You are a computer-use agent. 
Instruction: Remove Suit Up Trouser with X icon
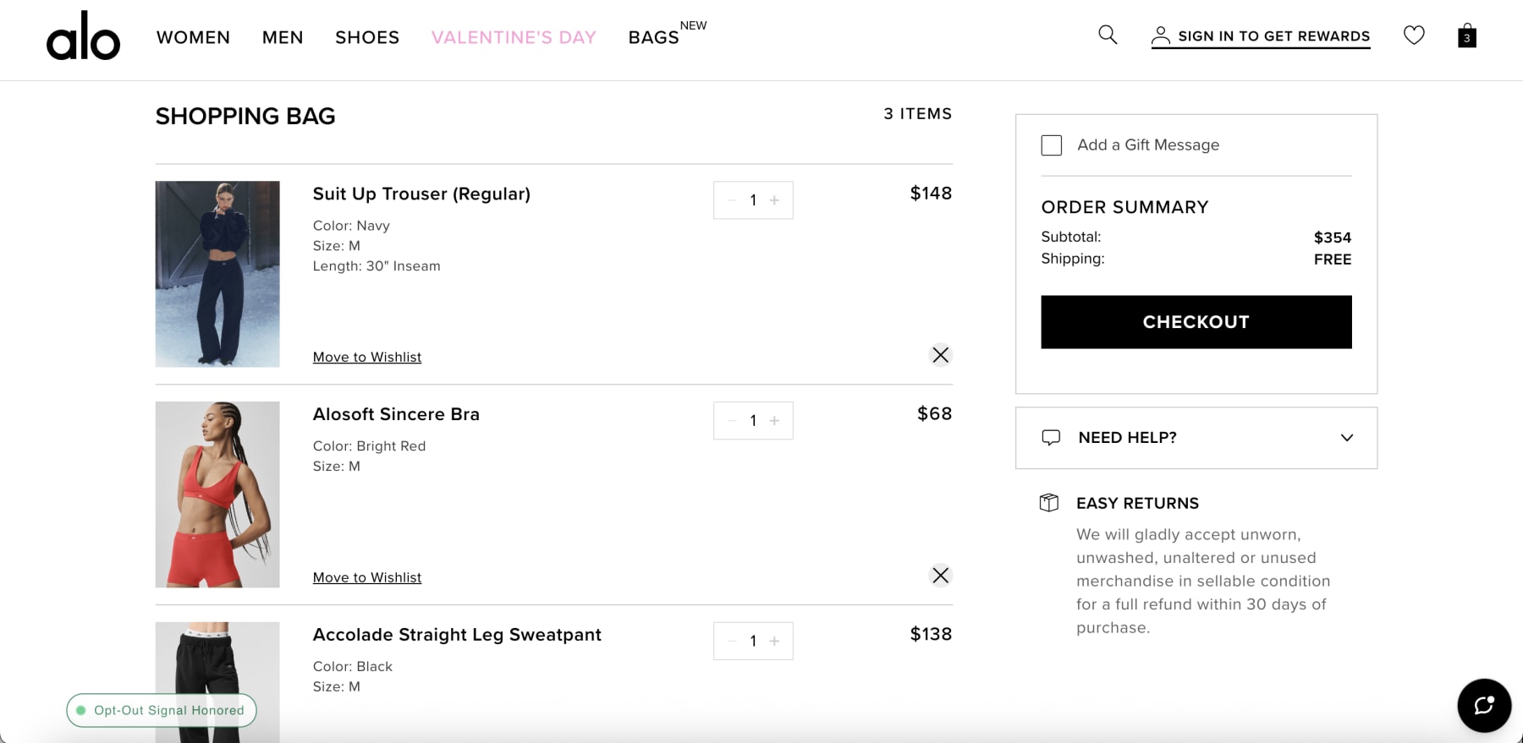pyautogui.click(x=940, y=355)
